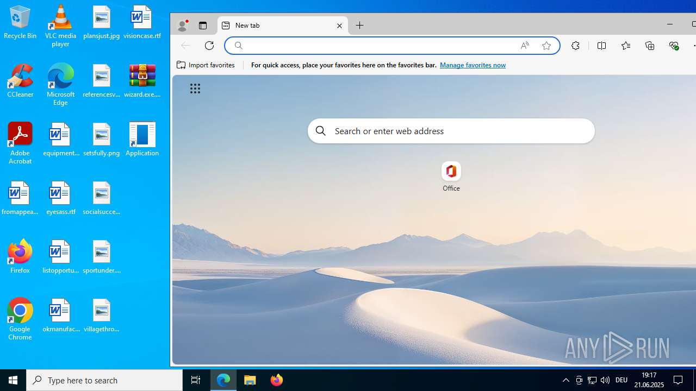
Task: Select villagethro... image file icon
Action: pos(102,316)
